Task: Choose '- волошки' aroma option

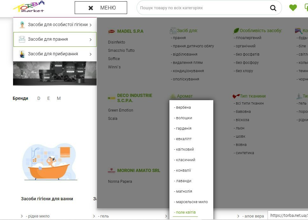Action: (183, 118)
